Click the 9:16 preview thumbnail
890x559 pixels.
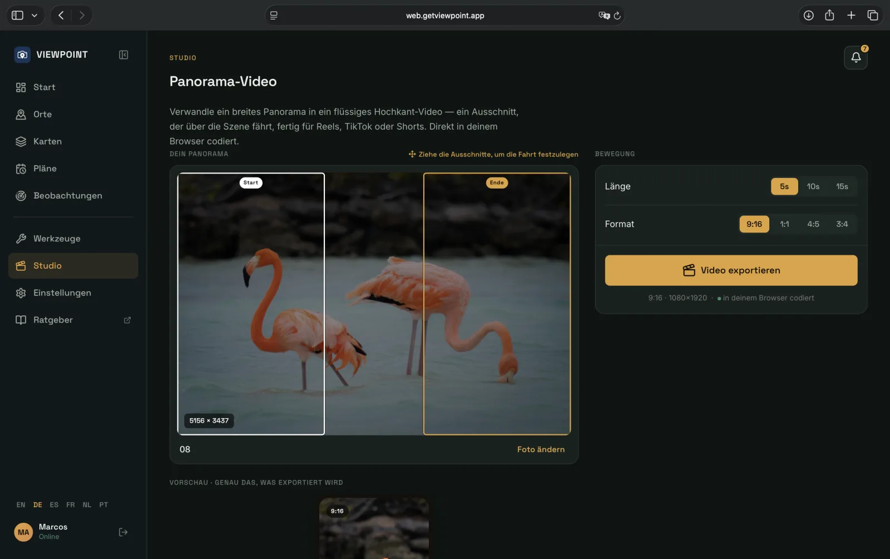[374, 528]
